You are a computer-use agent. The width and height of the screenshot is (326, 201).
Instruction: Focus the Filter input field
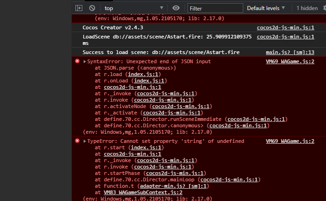tap(215, 8)
